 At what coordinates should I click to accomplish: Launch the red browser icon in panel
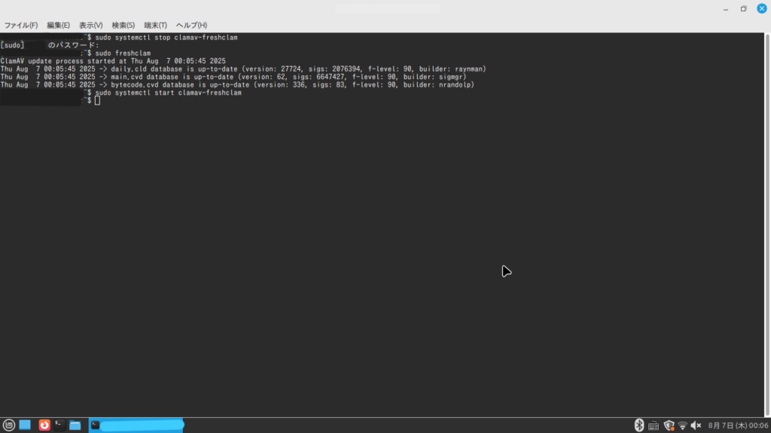(x=44, y=425)
